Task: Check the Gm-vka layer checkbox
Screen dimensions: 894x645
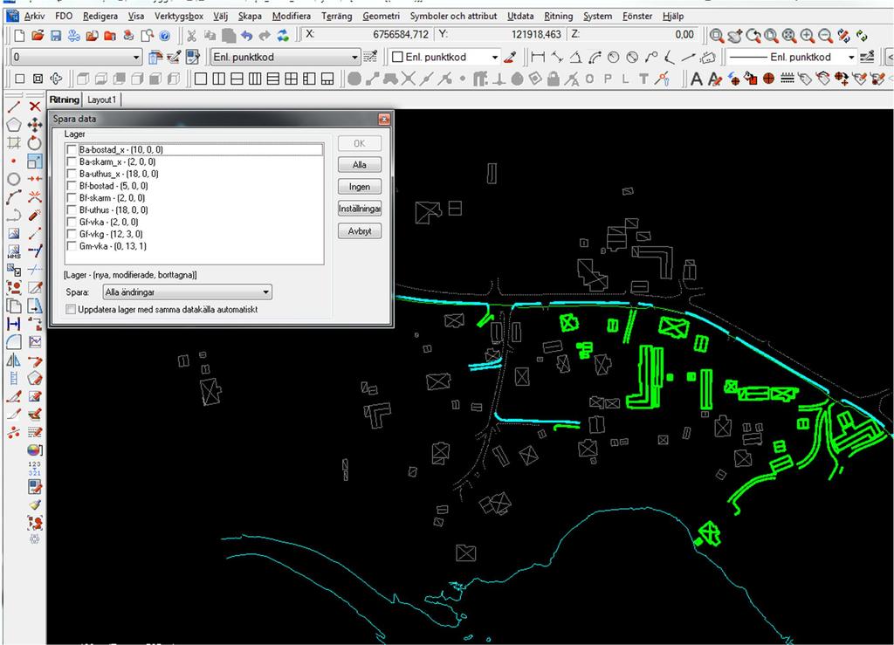Action: pyautogui.click(x=72, y=246)
